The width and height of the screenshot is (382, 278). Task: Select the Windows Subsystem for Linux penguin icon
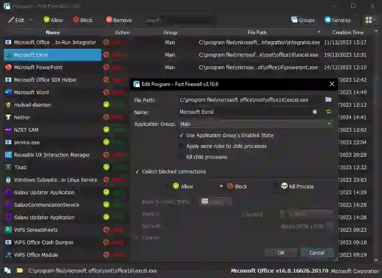pyautogui.click(x=8, y=180)
